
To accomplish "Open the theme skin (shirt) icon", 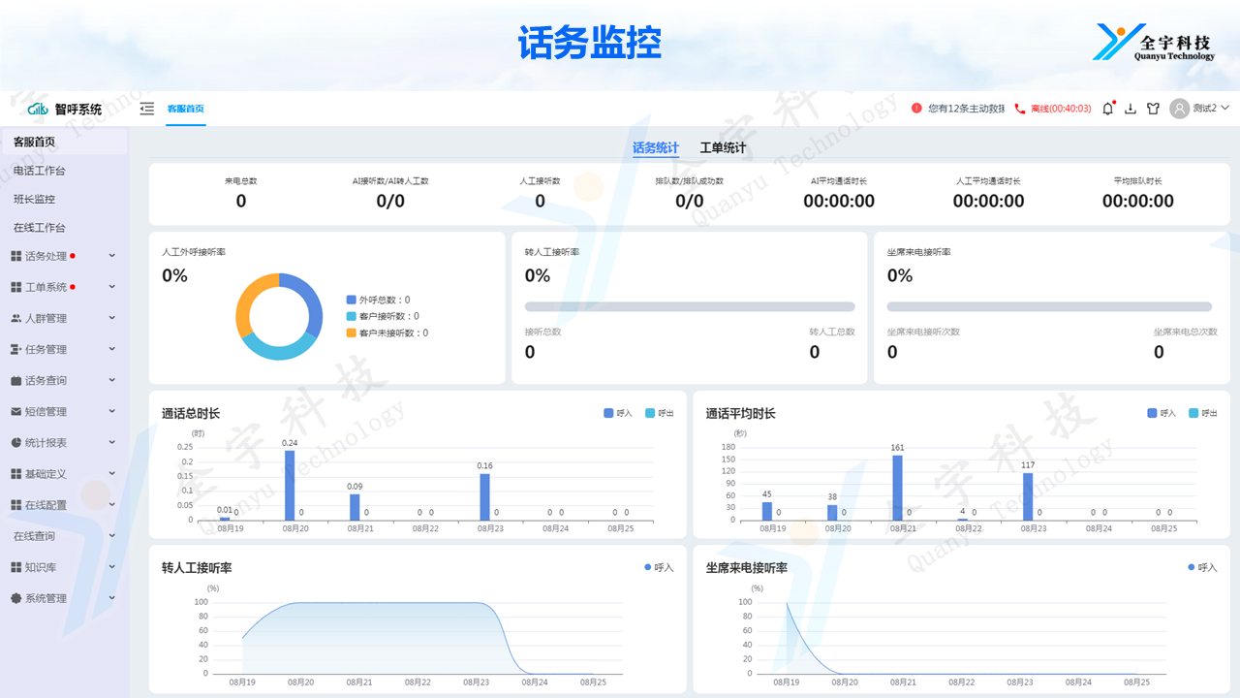I will [1153, 109].
